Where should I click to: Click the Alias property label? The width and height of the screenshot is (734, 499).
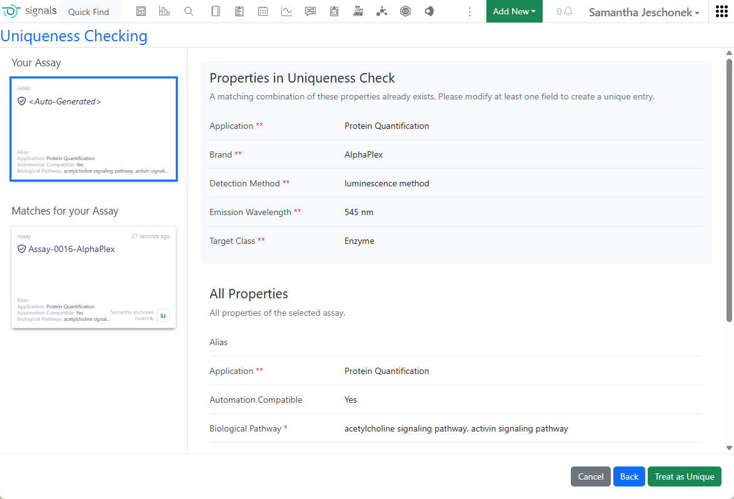218,342
